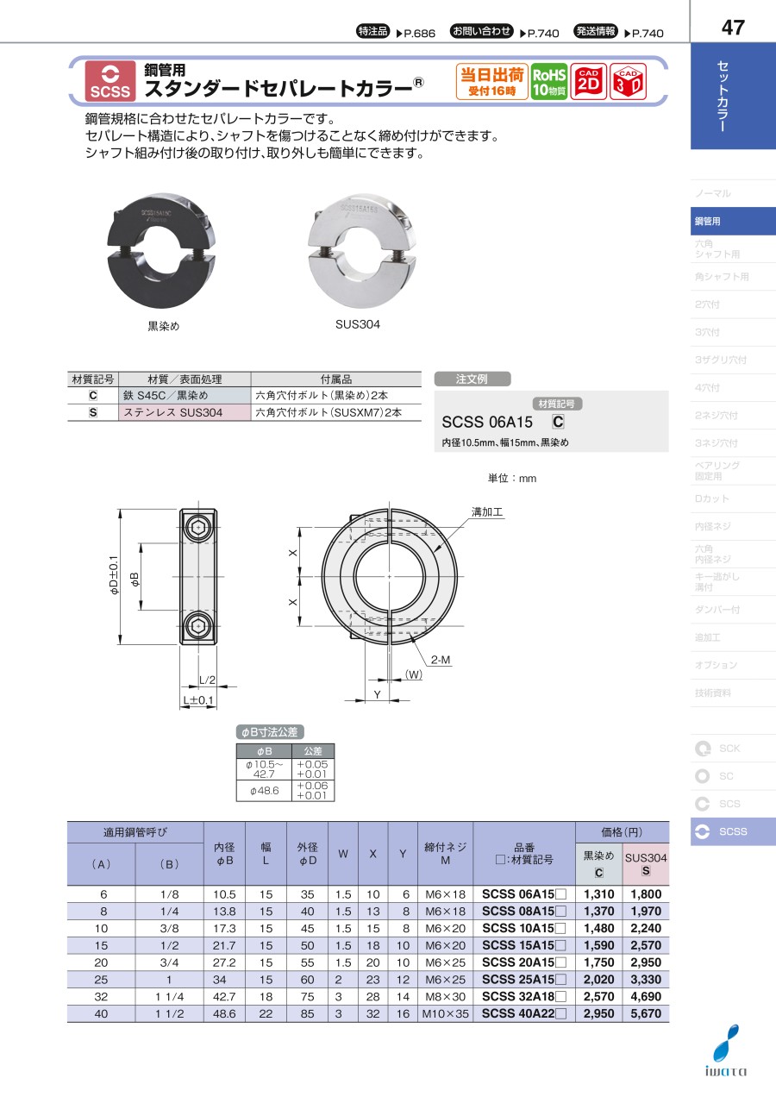
Task: Open the 六角シャフト用 sidebar tab
Action: (733, 249)
